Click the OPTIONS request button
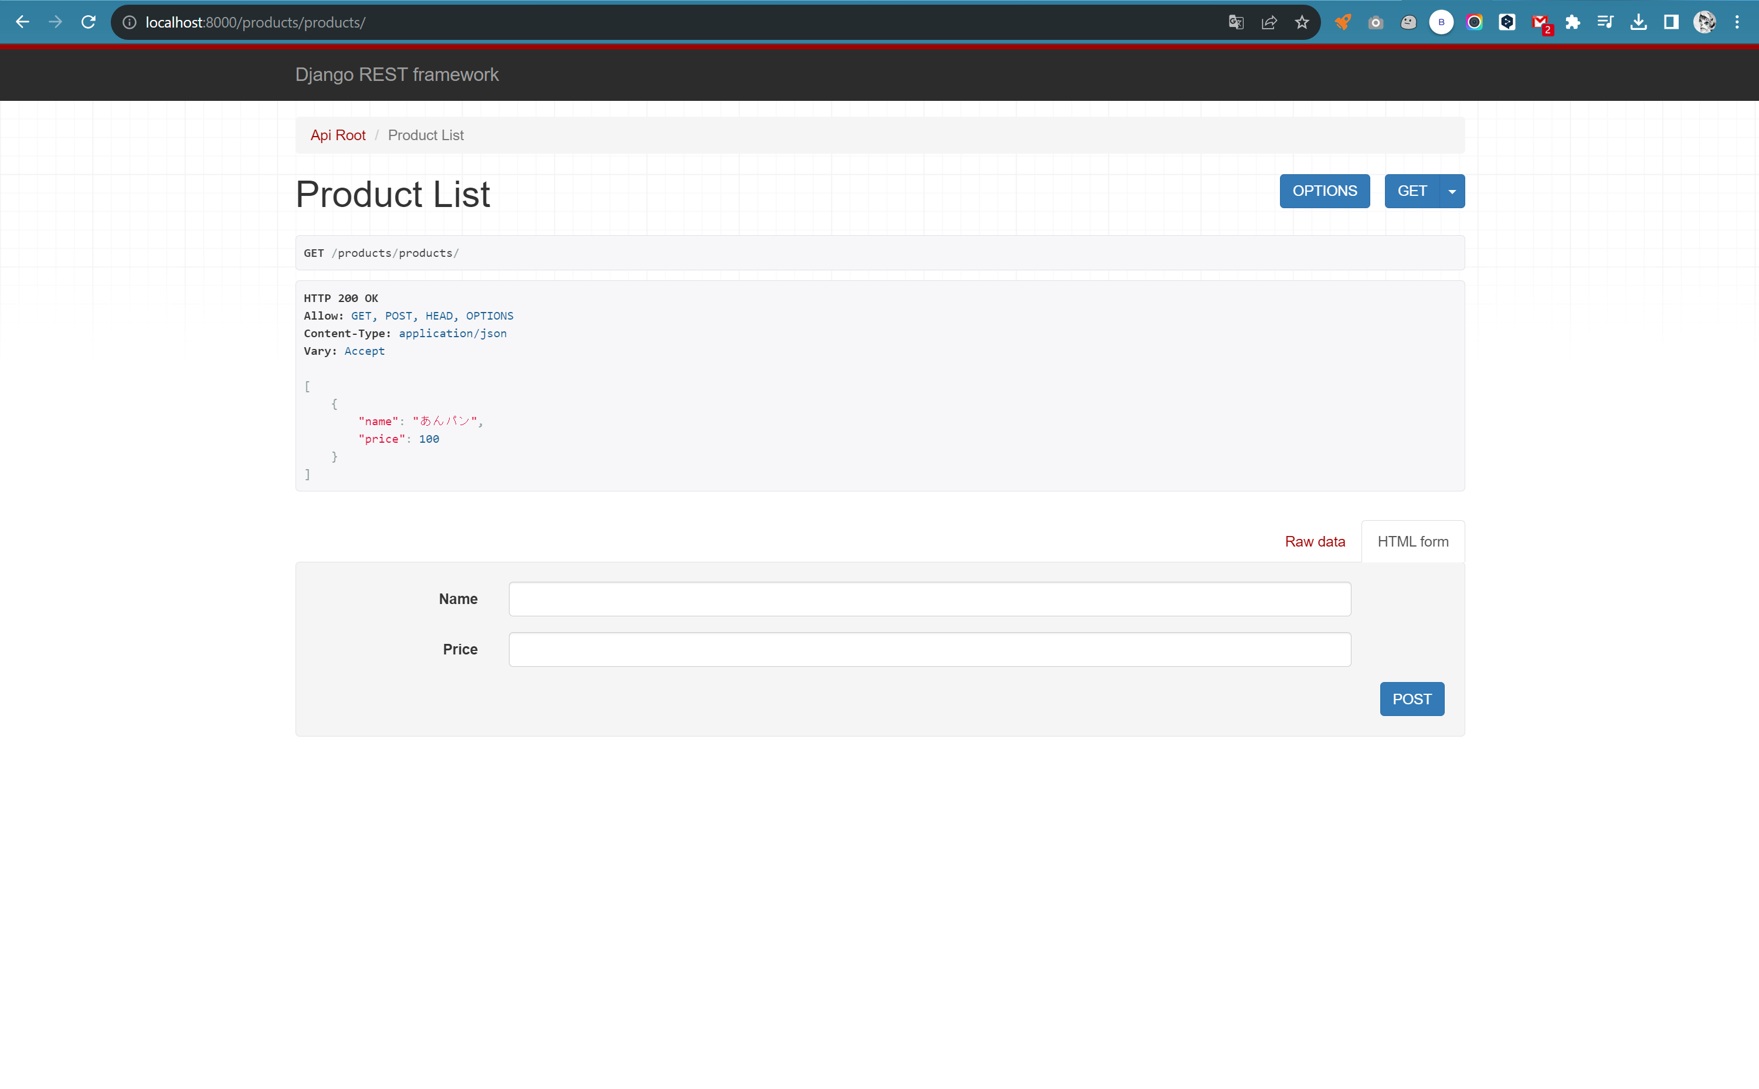Viewport: 1759px width, 1089px height. click(1324, 191)
